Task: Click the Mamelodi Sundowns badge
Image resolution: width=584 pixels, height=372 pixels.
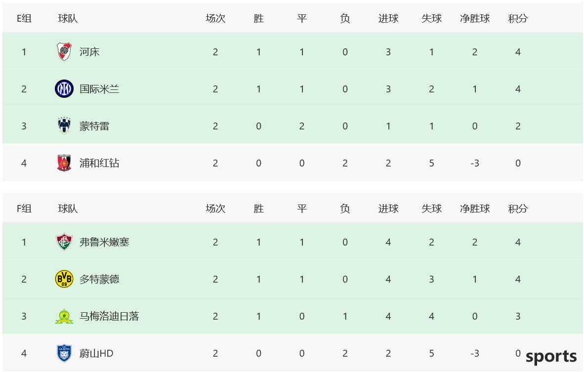Action: [64, 316]
